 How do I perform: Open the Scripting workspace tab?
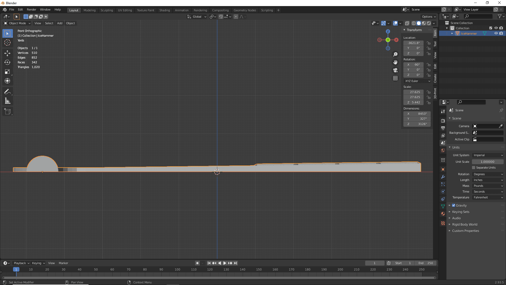point(267,10)
